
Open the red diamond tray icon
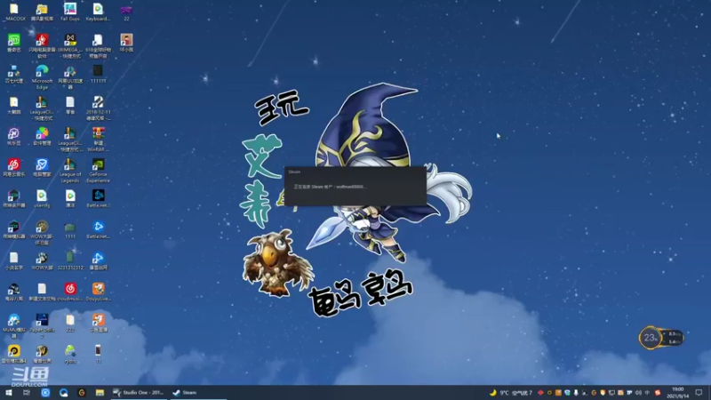click(x=540, y=393)
